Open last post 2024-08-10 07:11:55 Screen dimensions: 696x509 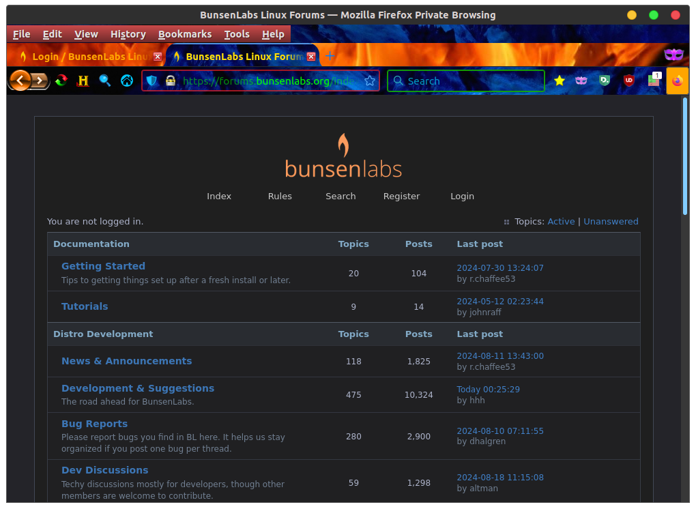[500, 431]
